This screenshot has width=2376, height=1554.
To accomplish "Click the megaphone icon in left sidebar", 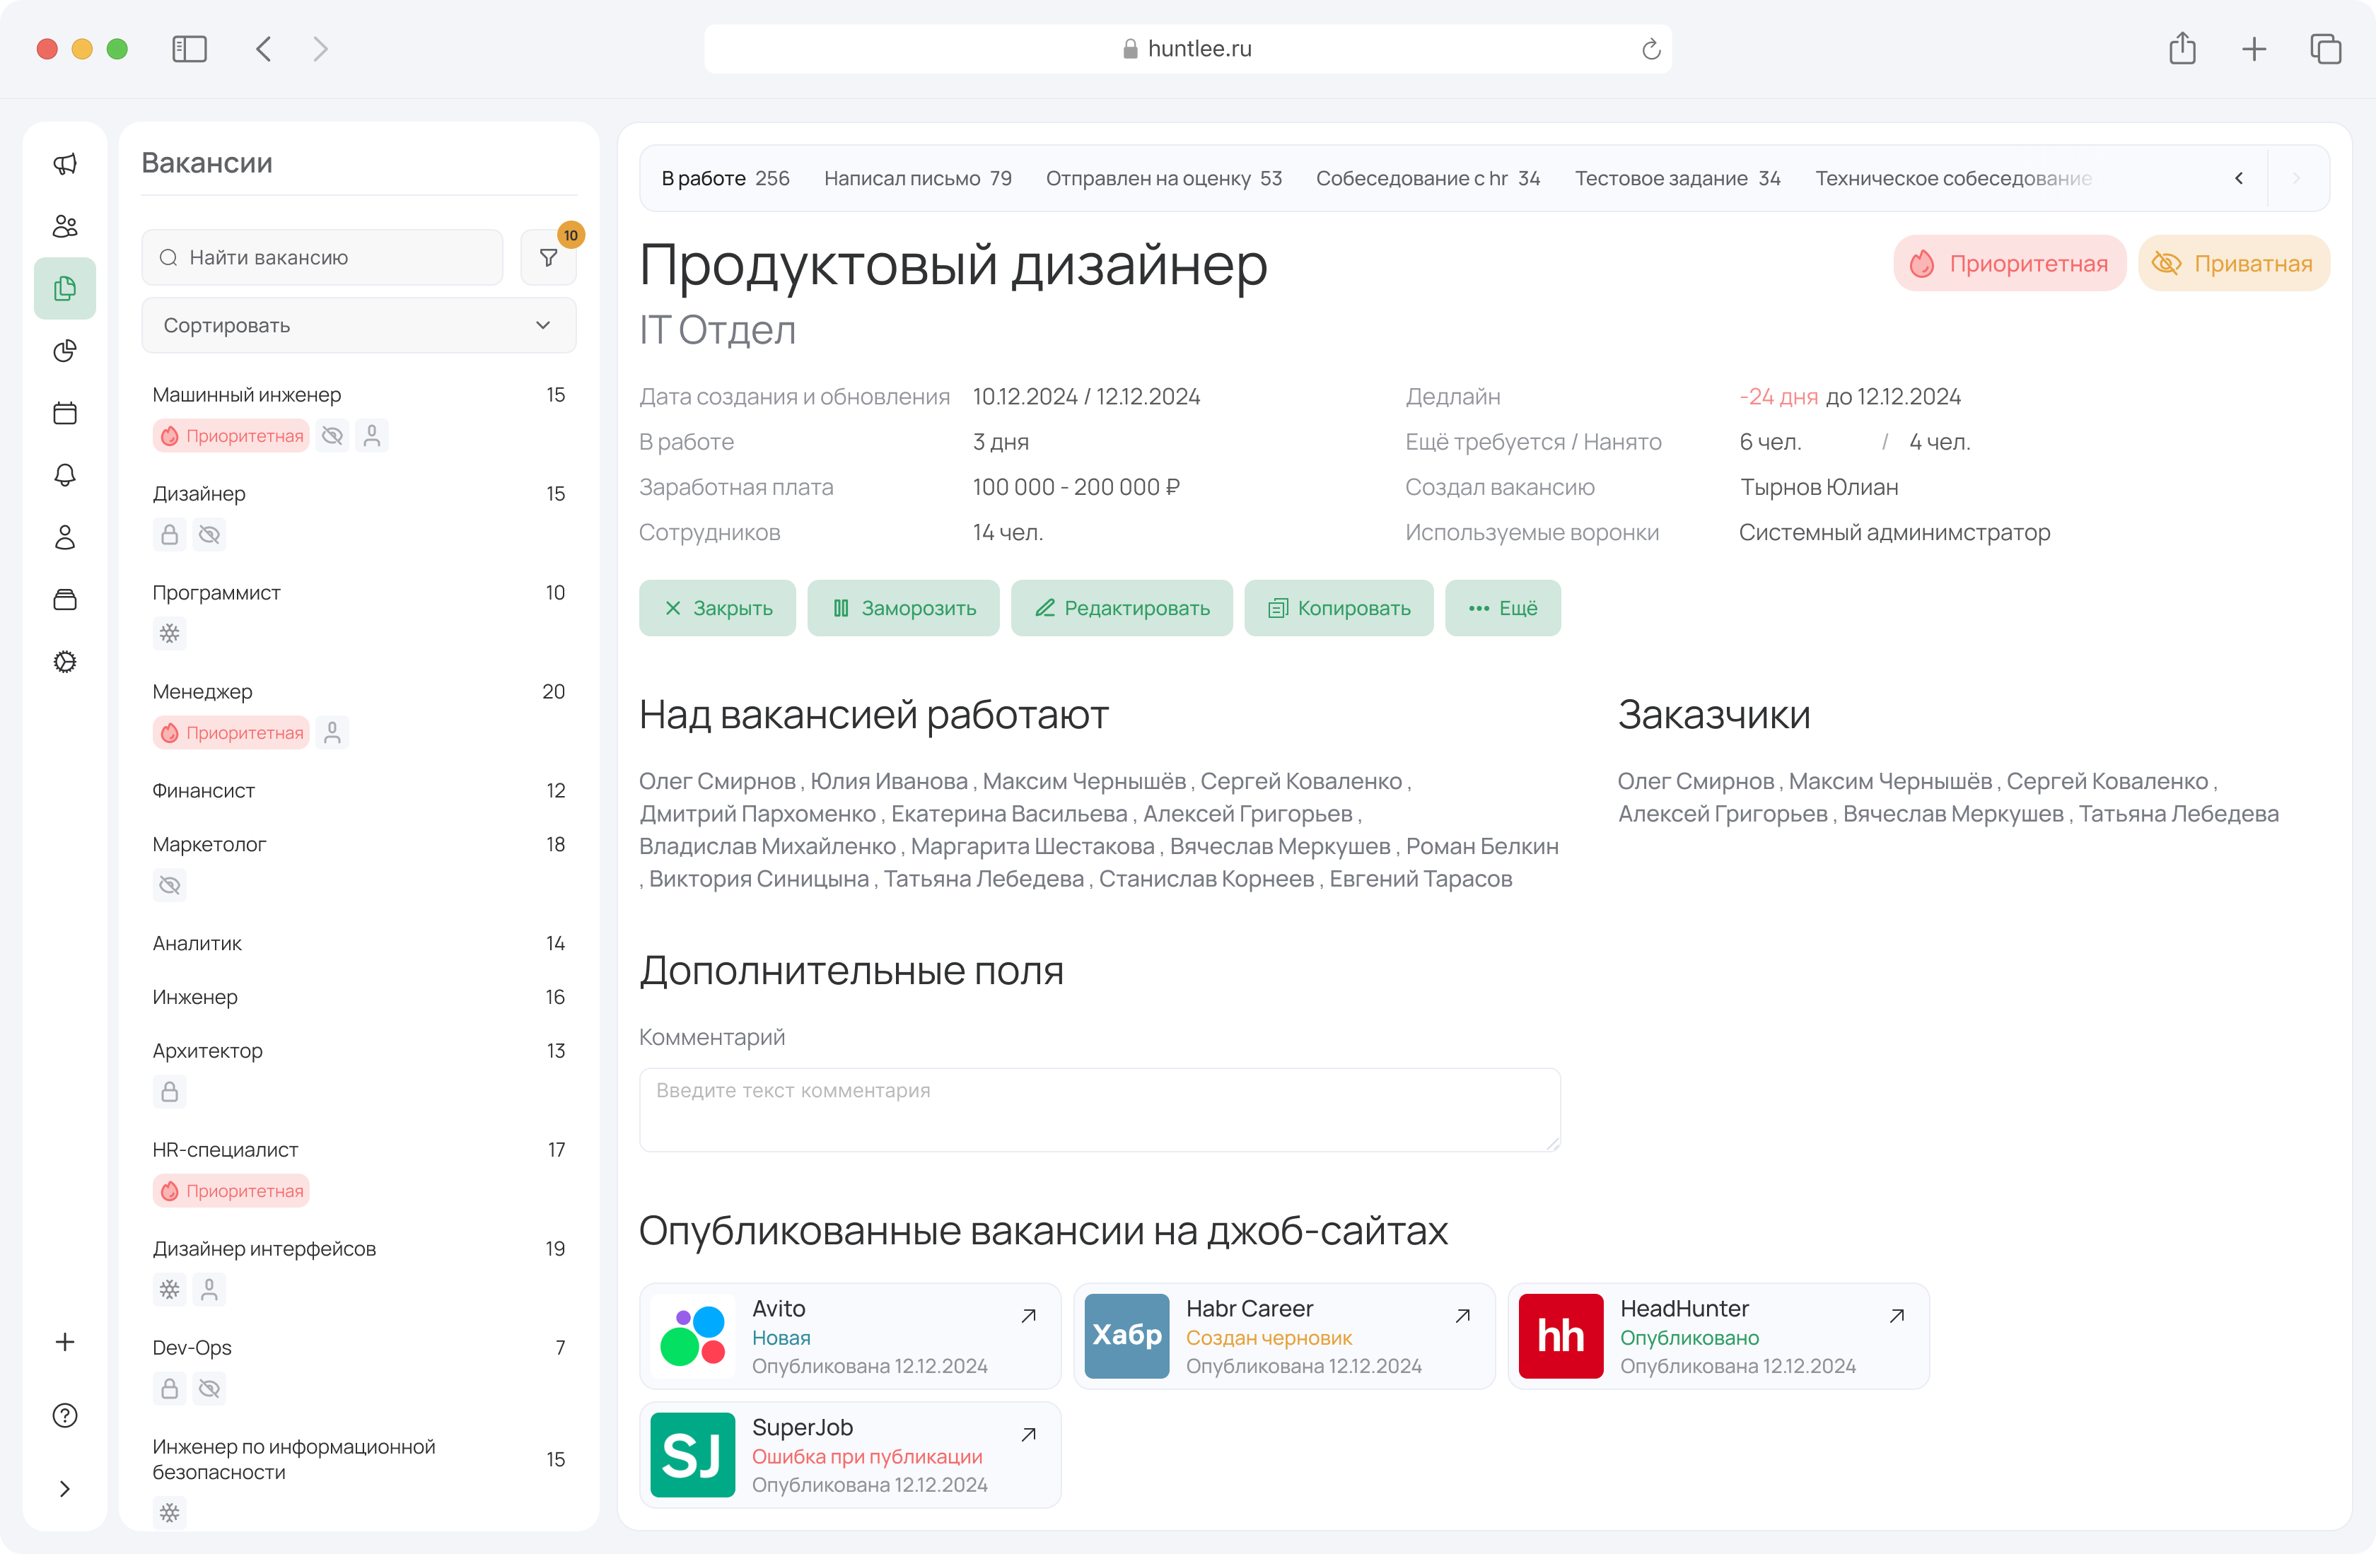I will [x=65, y=164].
